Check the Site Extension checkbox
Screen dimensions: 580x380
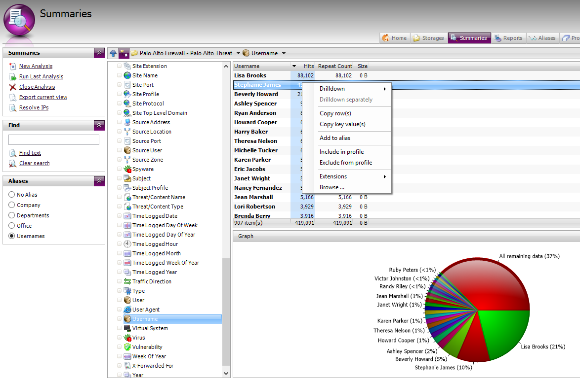(119, 66)
